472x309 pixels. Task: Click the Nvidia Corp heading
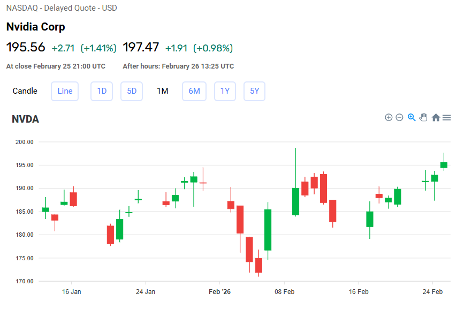35,27
